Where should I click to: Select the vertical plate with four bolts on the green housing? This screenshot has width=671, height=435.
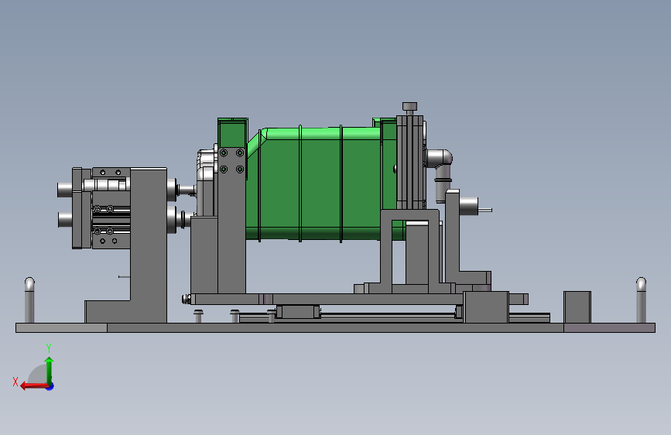(x=232, y=220)
